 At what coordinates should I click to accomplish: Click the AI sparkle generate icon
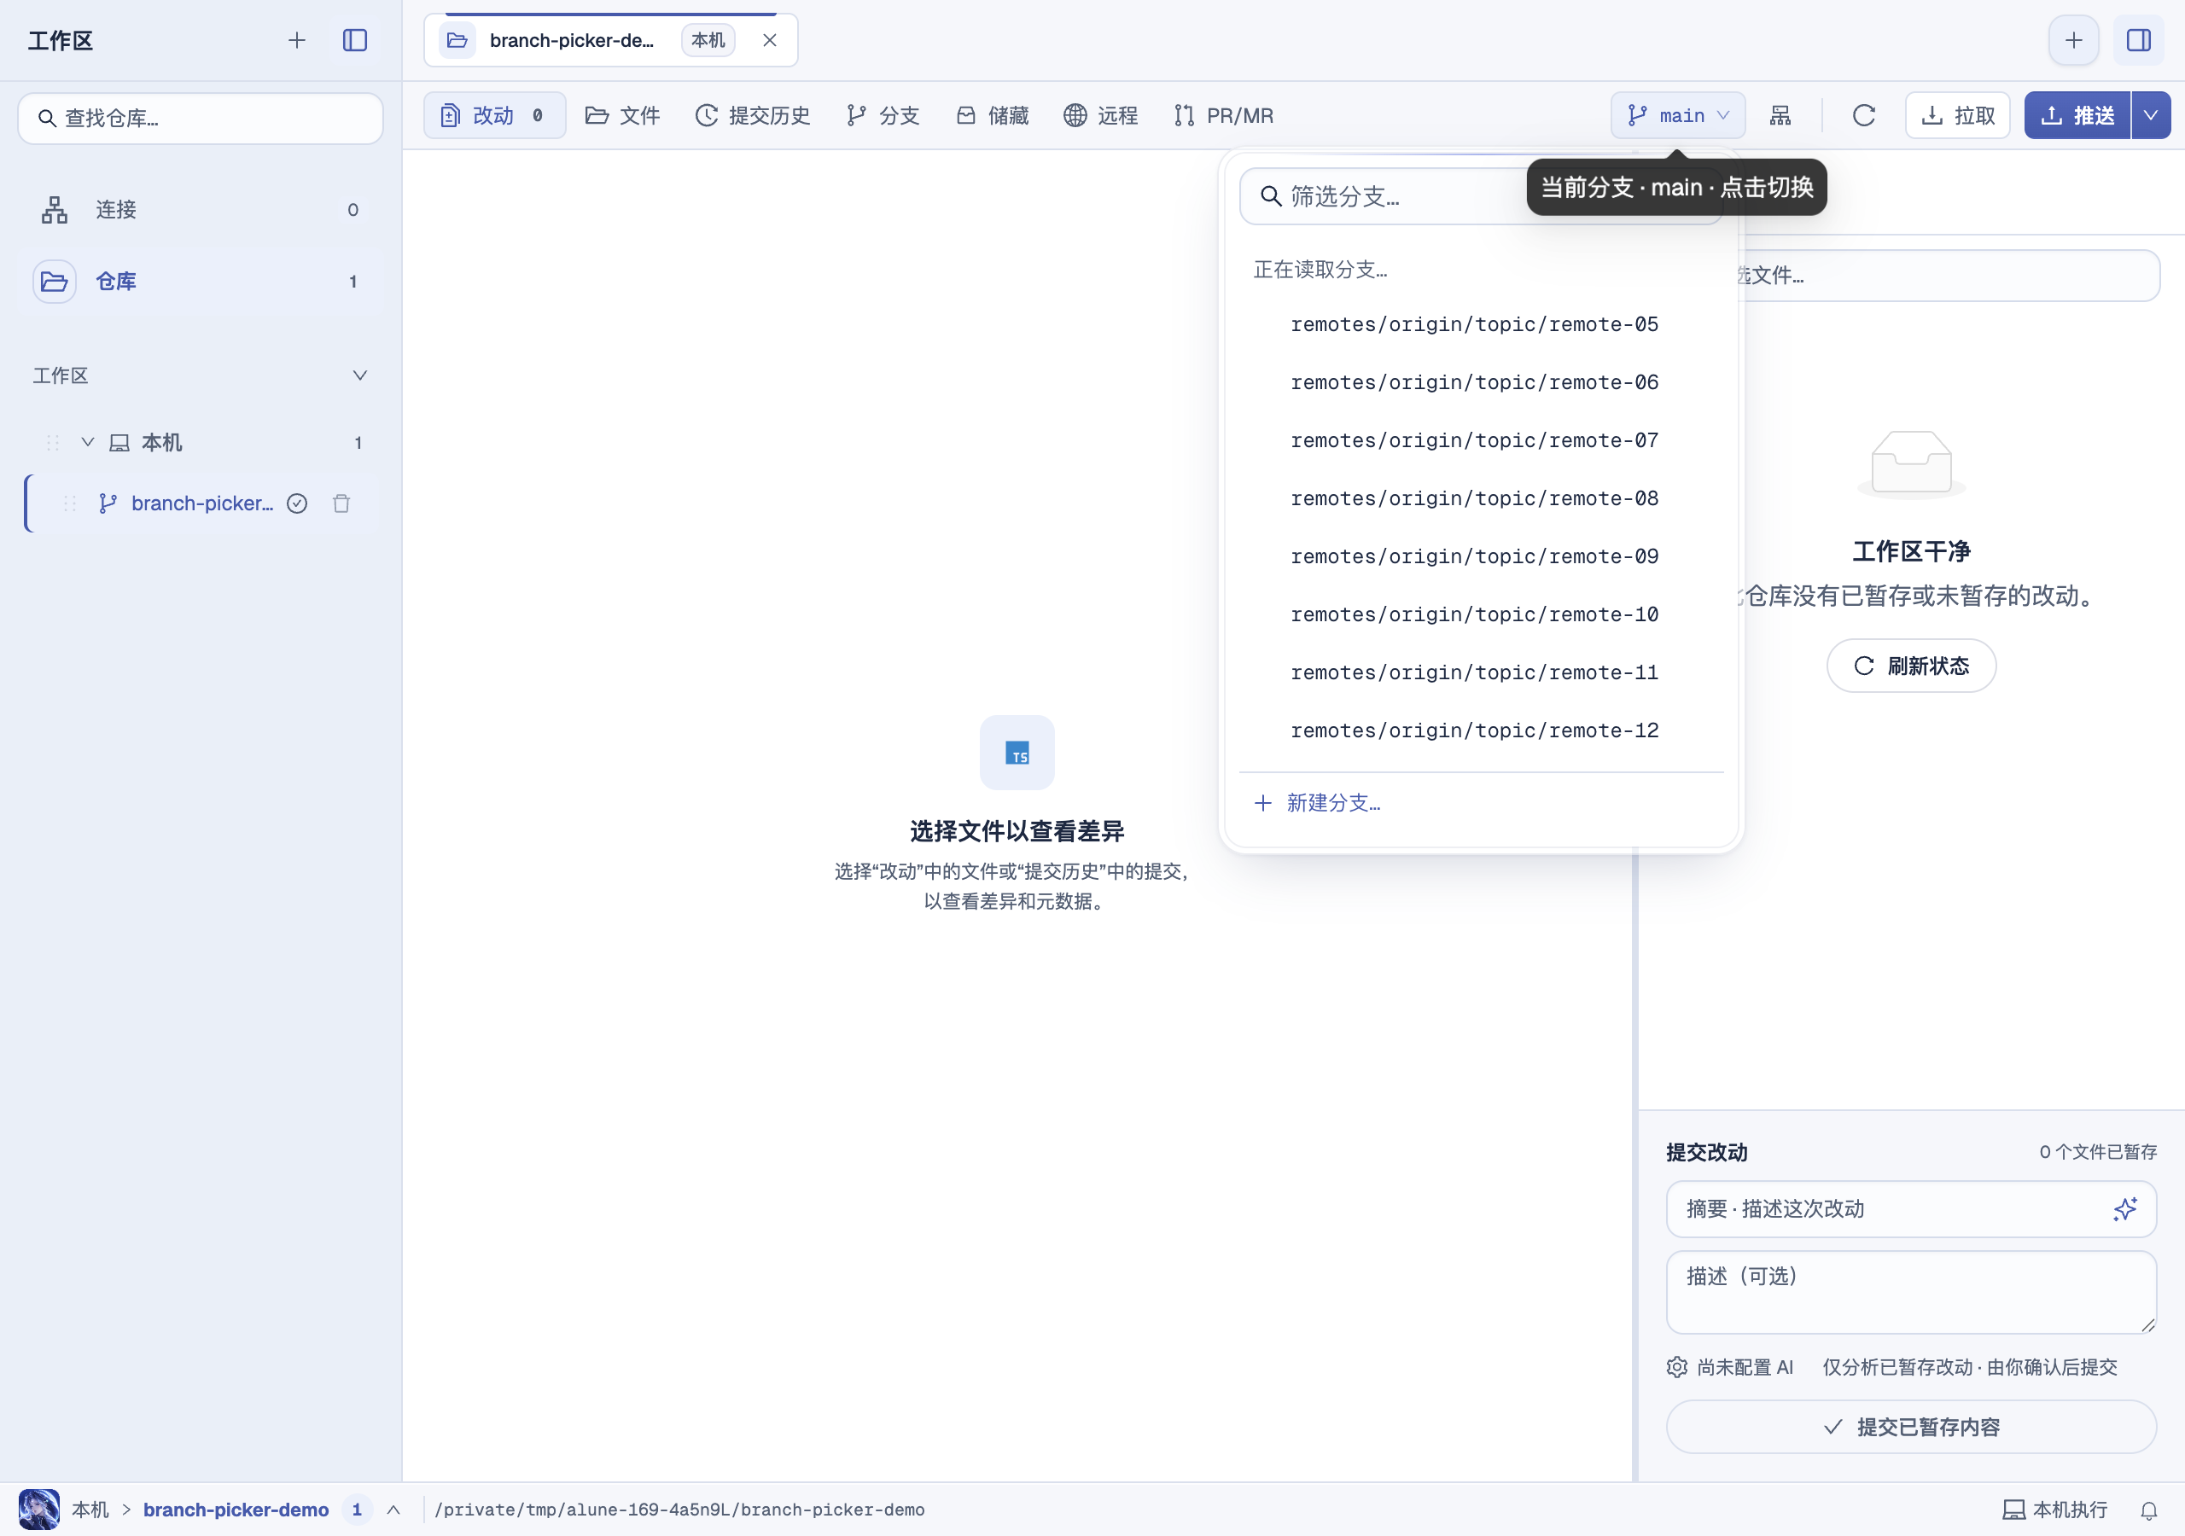(x=2125, y=1208)
